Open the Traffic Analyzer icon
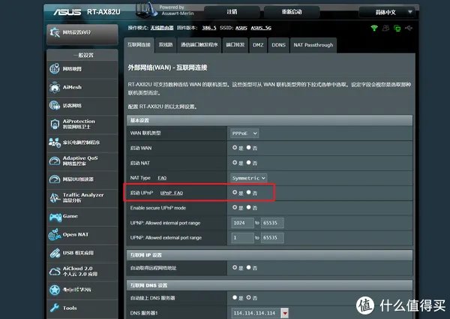450x319 pixels. click(55, 197)
